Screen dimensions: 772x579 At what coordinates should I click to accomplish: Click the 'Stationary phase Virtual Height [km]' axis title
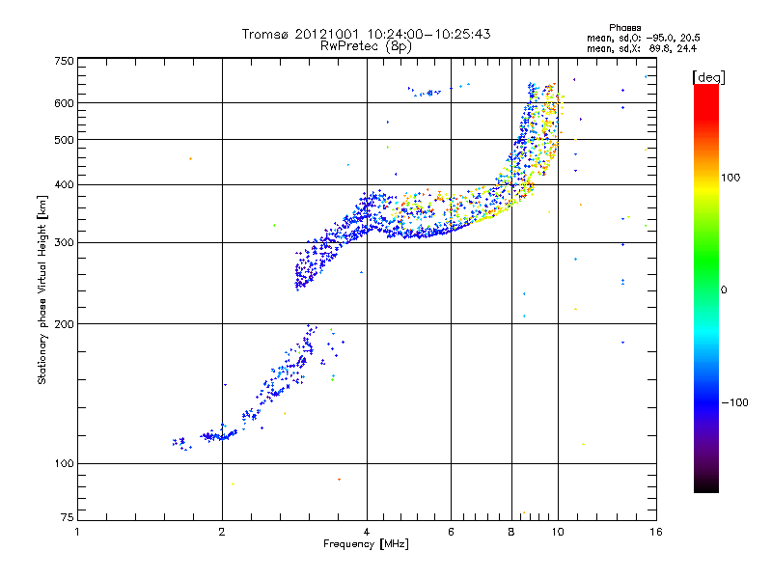(x=42, y=289)
